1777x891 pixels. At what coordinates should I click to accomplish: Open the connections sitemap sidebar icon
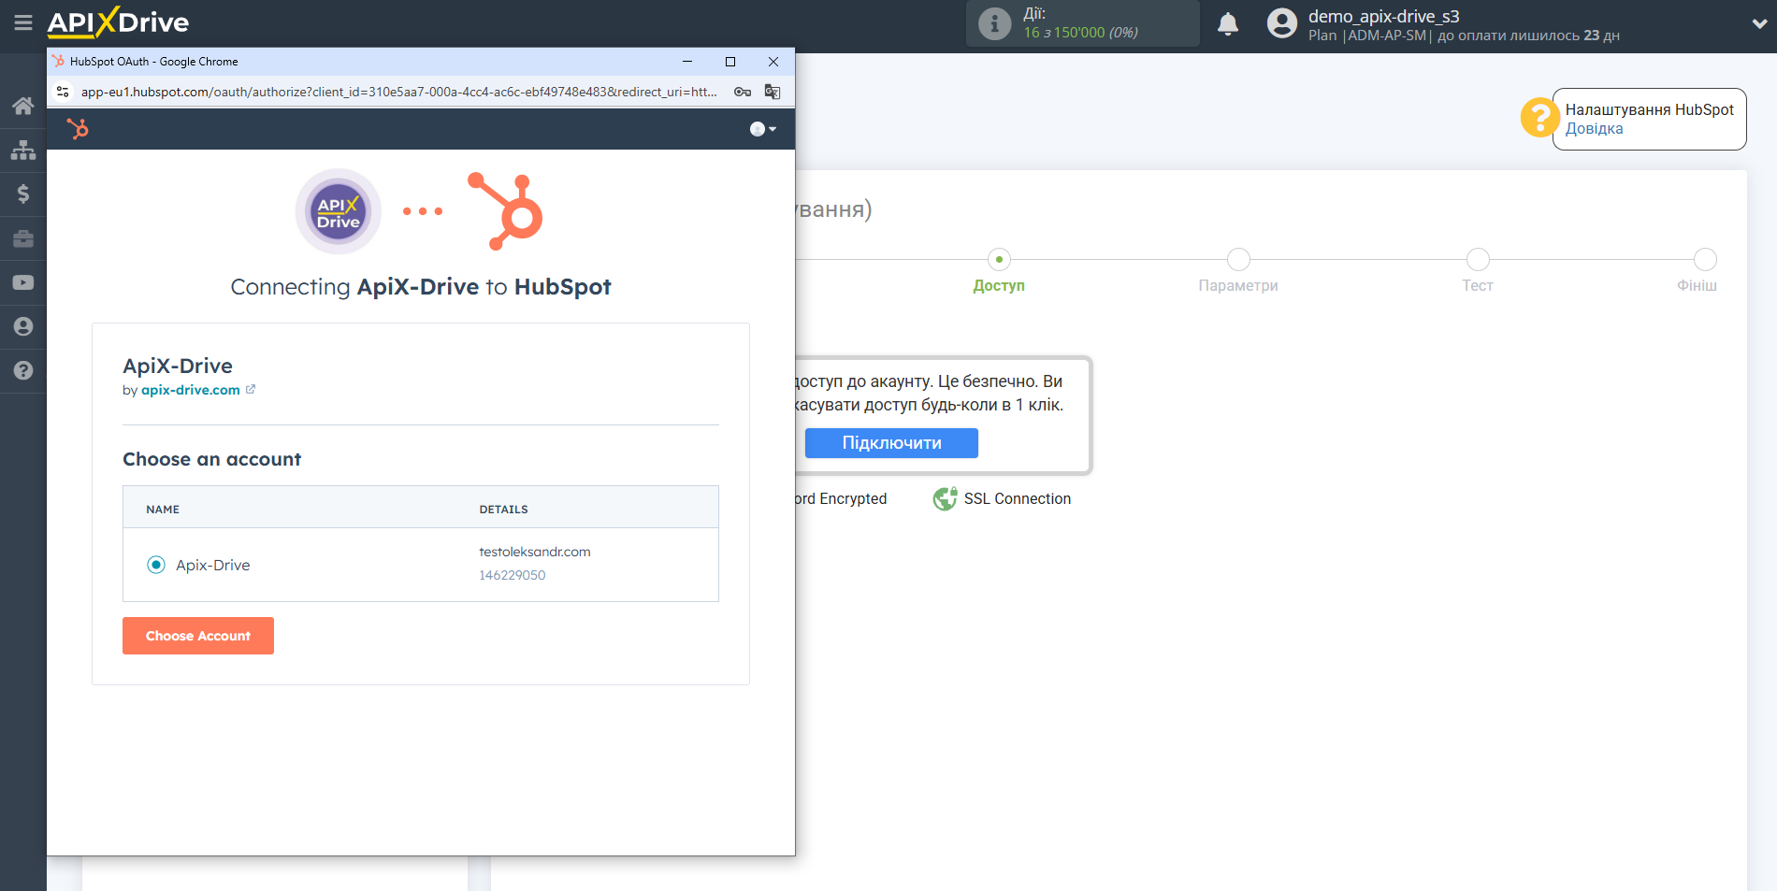coord(23,150)
